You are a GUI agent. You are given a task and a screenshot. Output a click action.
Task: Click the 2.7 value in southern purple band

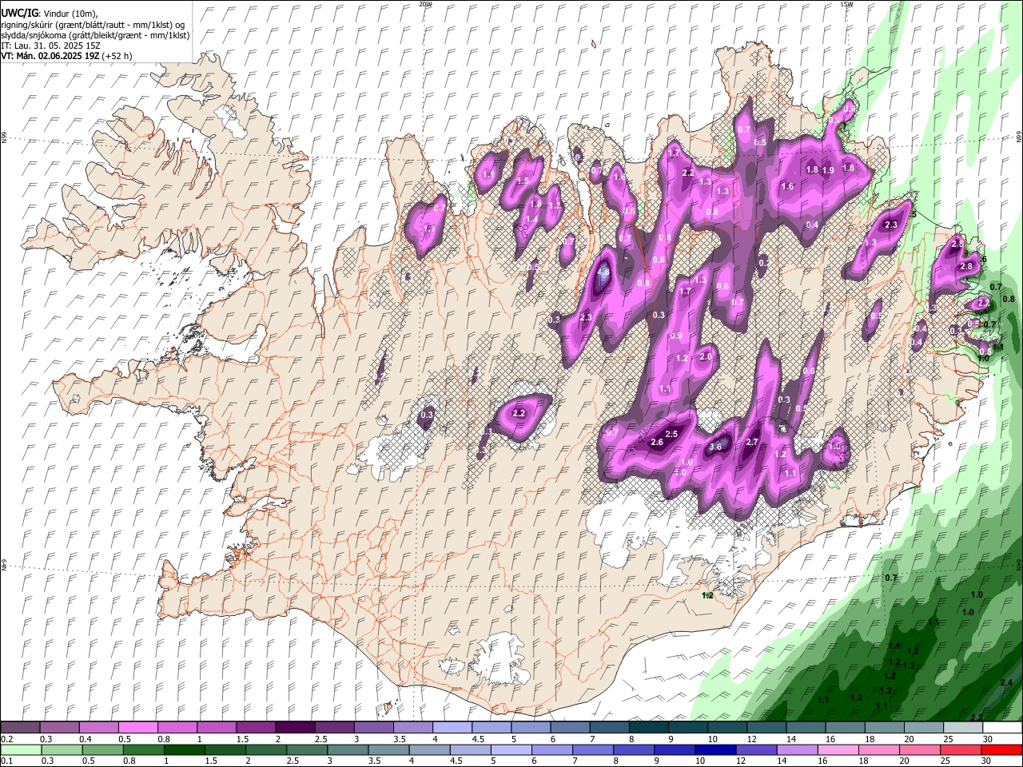752,442
